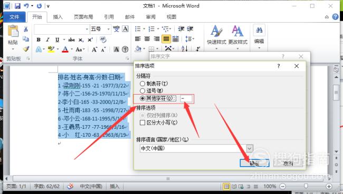Screen dimensions: 343x194
Task: Cancel the sort options dialog
Action: click(288, 163)
